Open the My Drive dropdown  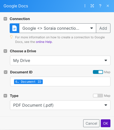tap(60, 60)
